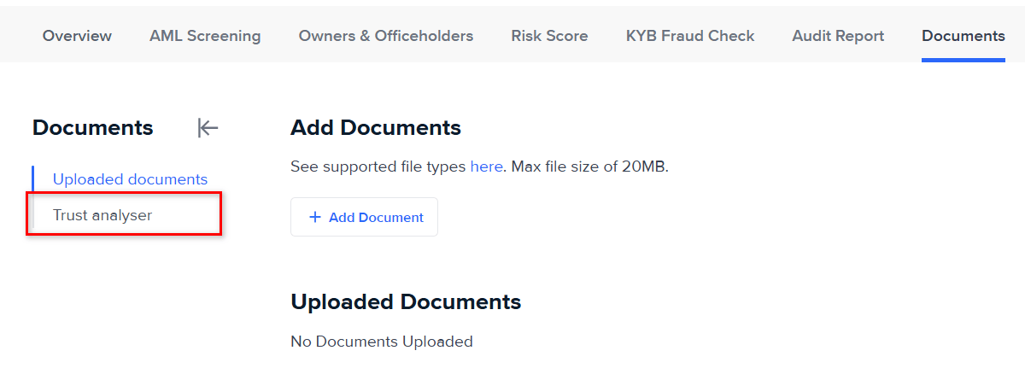
Task: Collapse the Documents sidebar panel
Action: coord(208,128)
